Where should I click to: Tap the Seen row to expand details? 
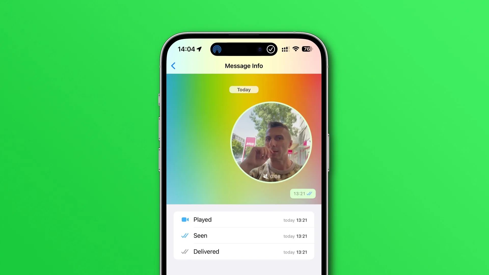coord(244,235)
